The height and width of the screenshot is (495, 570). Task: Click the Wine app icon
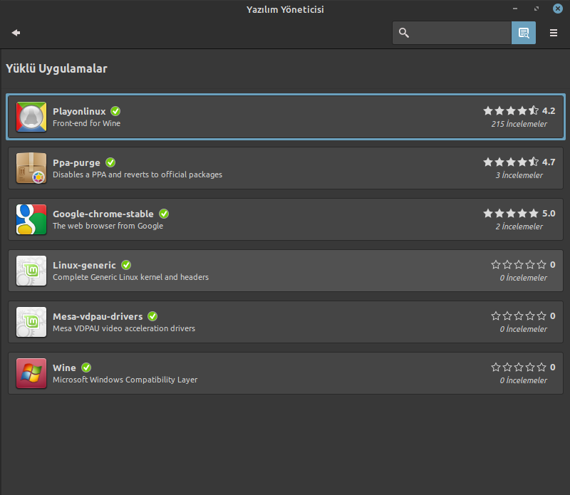[x=31, y=373]
